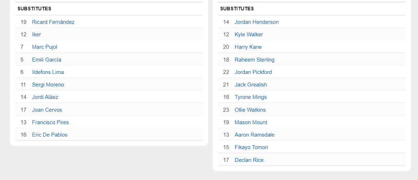
Task: Select Jack Grealish substitute link
Action: 251,85
